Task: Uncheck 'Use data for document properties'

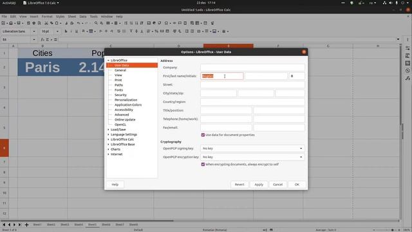Action: pyautogui.click(x=203, y=135)
